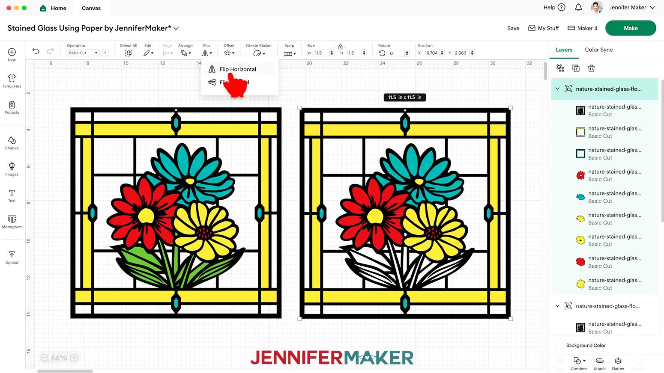Screen dimensions: 664x373
Task: Open the Edit pencil tool
Action: (148, 53)
